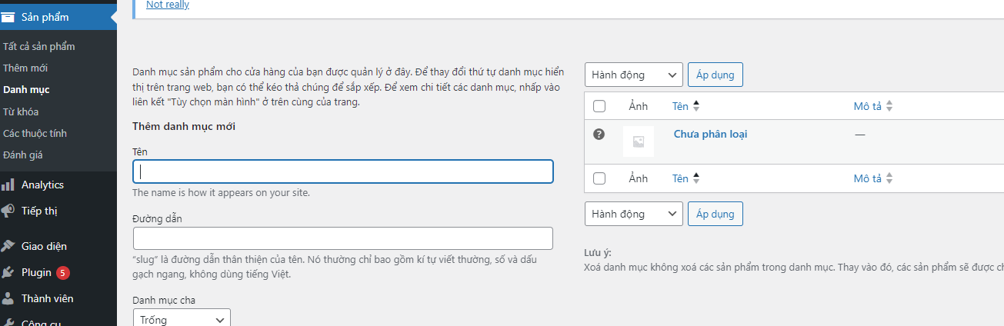This screenshot has height=326, width=1004.
Task: Click the question mark help icon
Action: point(599,135)
